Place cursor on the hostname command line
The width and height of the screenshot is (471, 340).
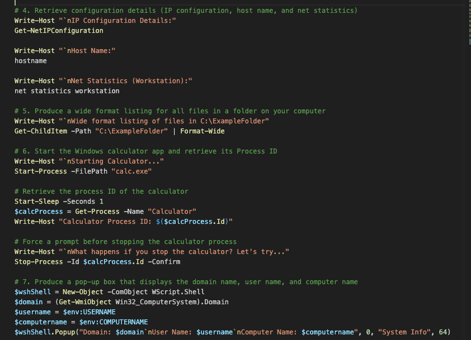29,60
